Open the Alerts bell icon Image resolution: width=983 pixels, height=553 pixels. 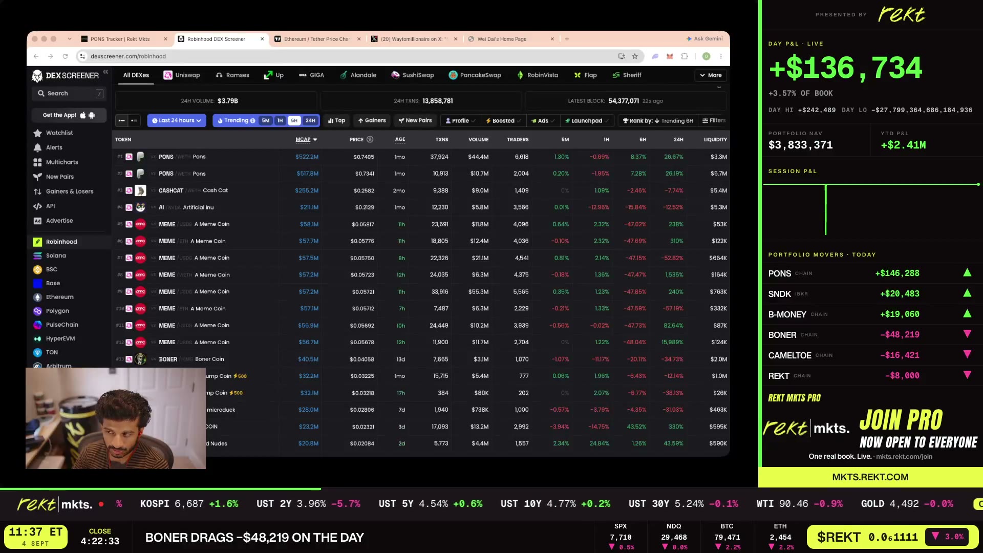[x=37, y=147]
